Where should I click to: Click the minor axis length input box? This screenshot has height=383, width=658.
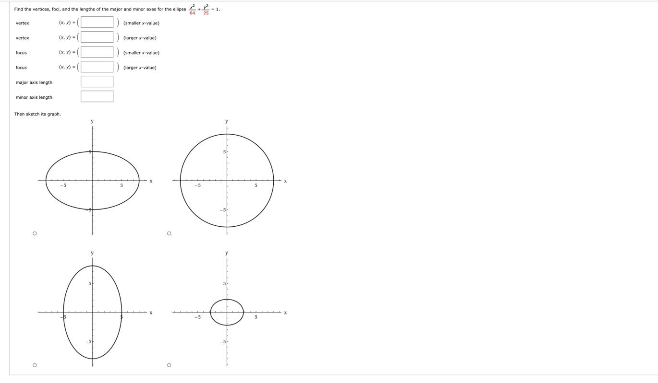96,96
